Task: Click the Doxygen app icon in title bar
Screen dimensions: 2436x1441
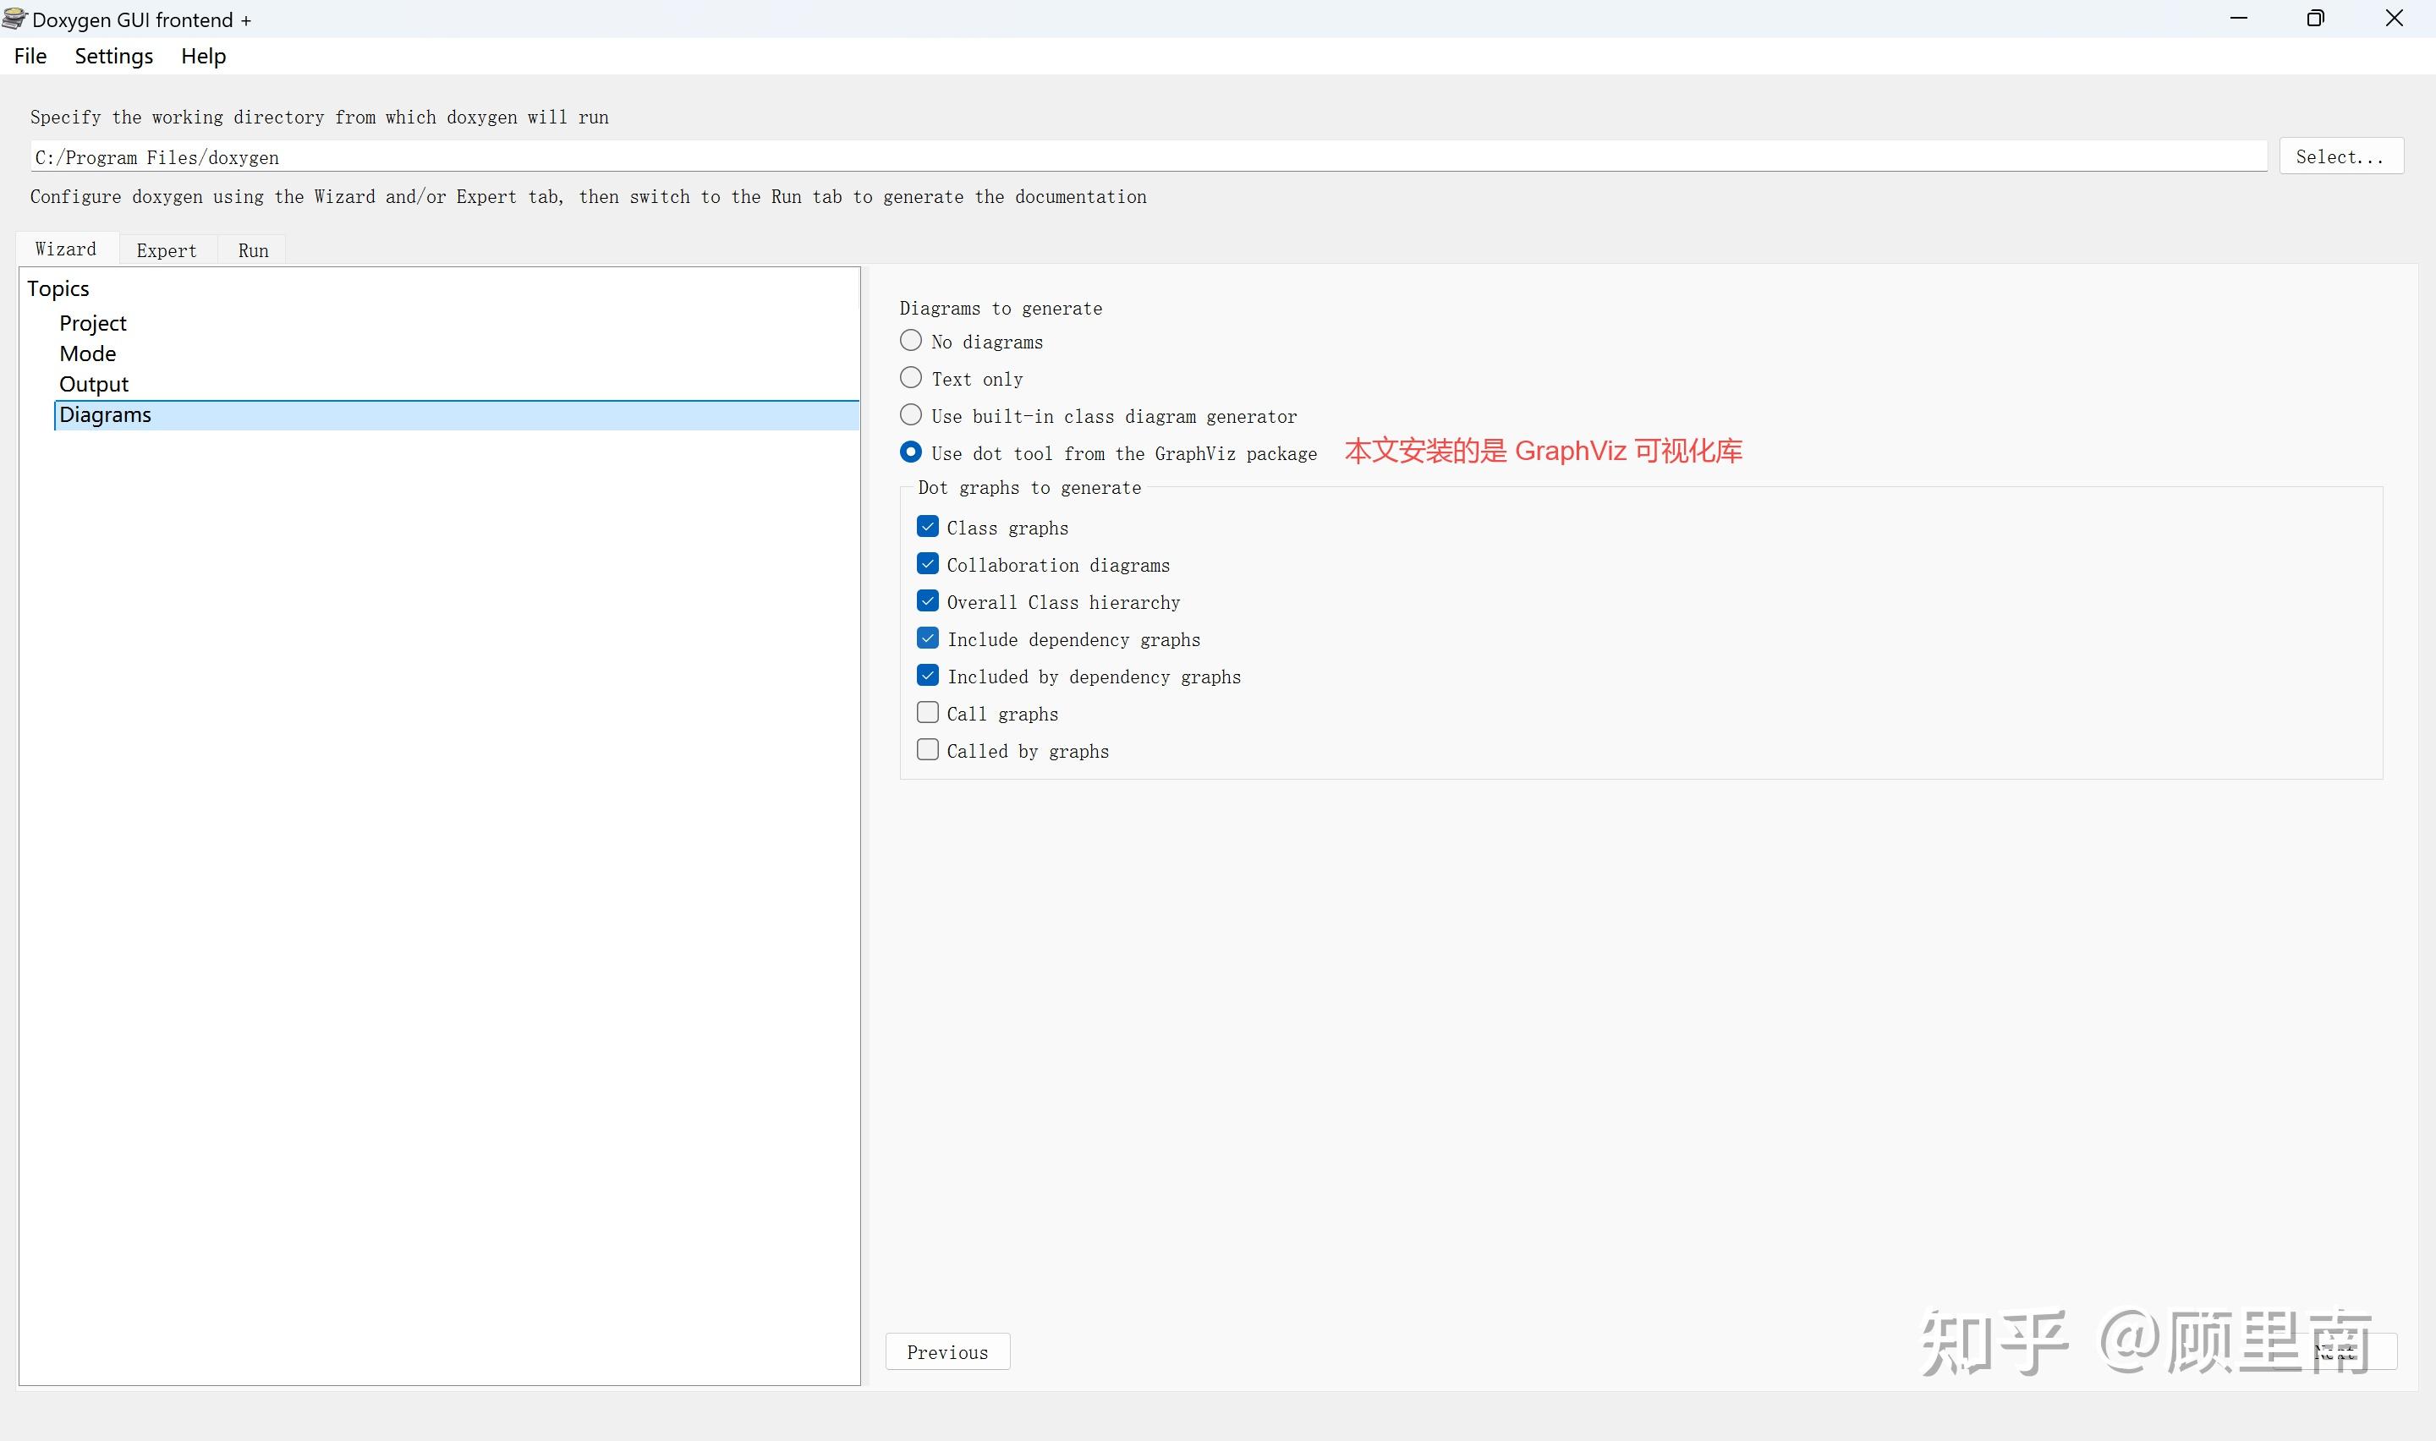Action: 14,19
